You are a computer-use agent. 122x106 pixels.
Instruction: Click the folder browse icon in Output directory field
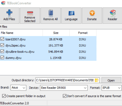97,80
